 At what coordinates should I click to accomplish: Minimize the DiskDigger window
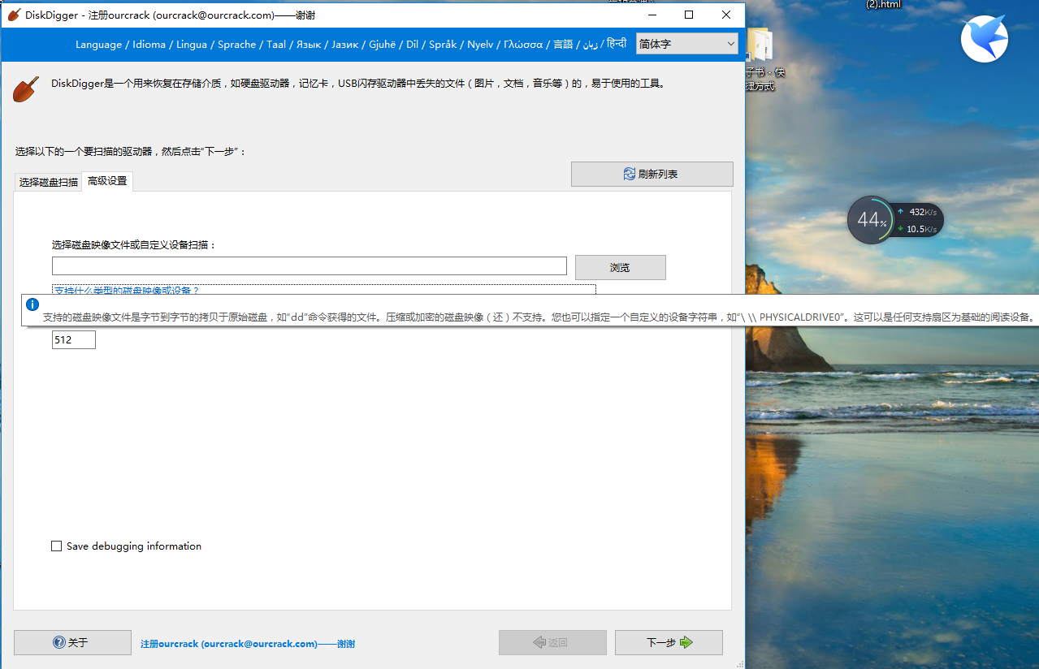(x=652, y=15)
